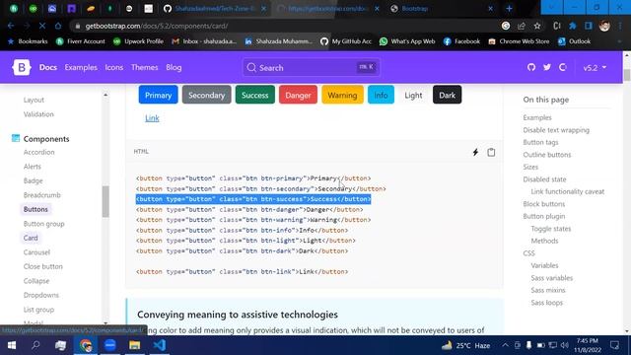631x355 pixels.
Task: Open Accordion in the sidebar
Action: 38,152
